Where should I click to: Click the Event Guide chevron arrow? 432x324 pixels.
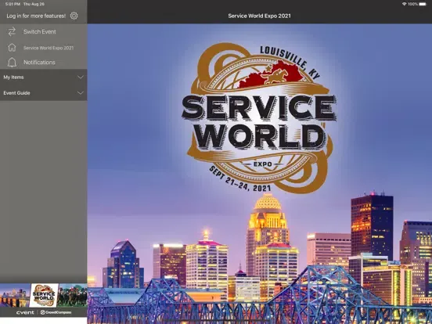click(x=80, y=93)
